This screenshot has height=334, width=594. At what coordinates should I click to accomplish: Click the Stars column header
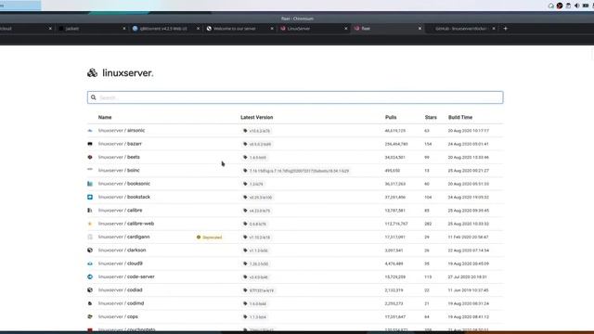click(431, 118)
